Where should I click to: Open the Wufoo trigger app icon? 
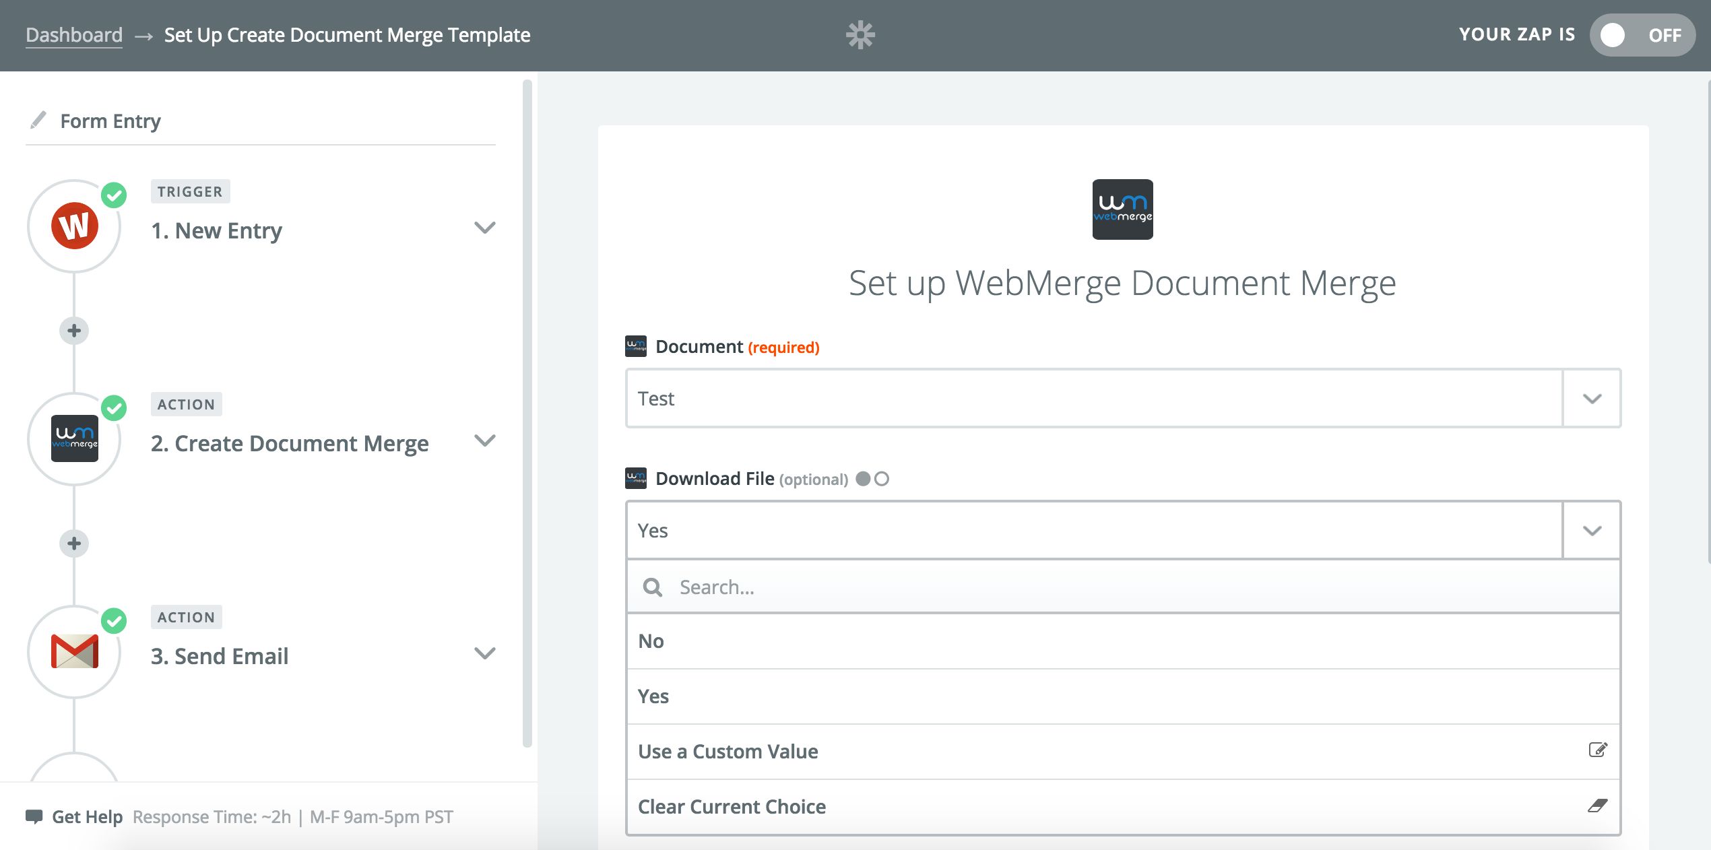[75, 226]
